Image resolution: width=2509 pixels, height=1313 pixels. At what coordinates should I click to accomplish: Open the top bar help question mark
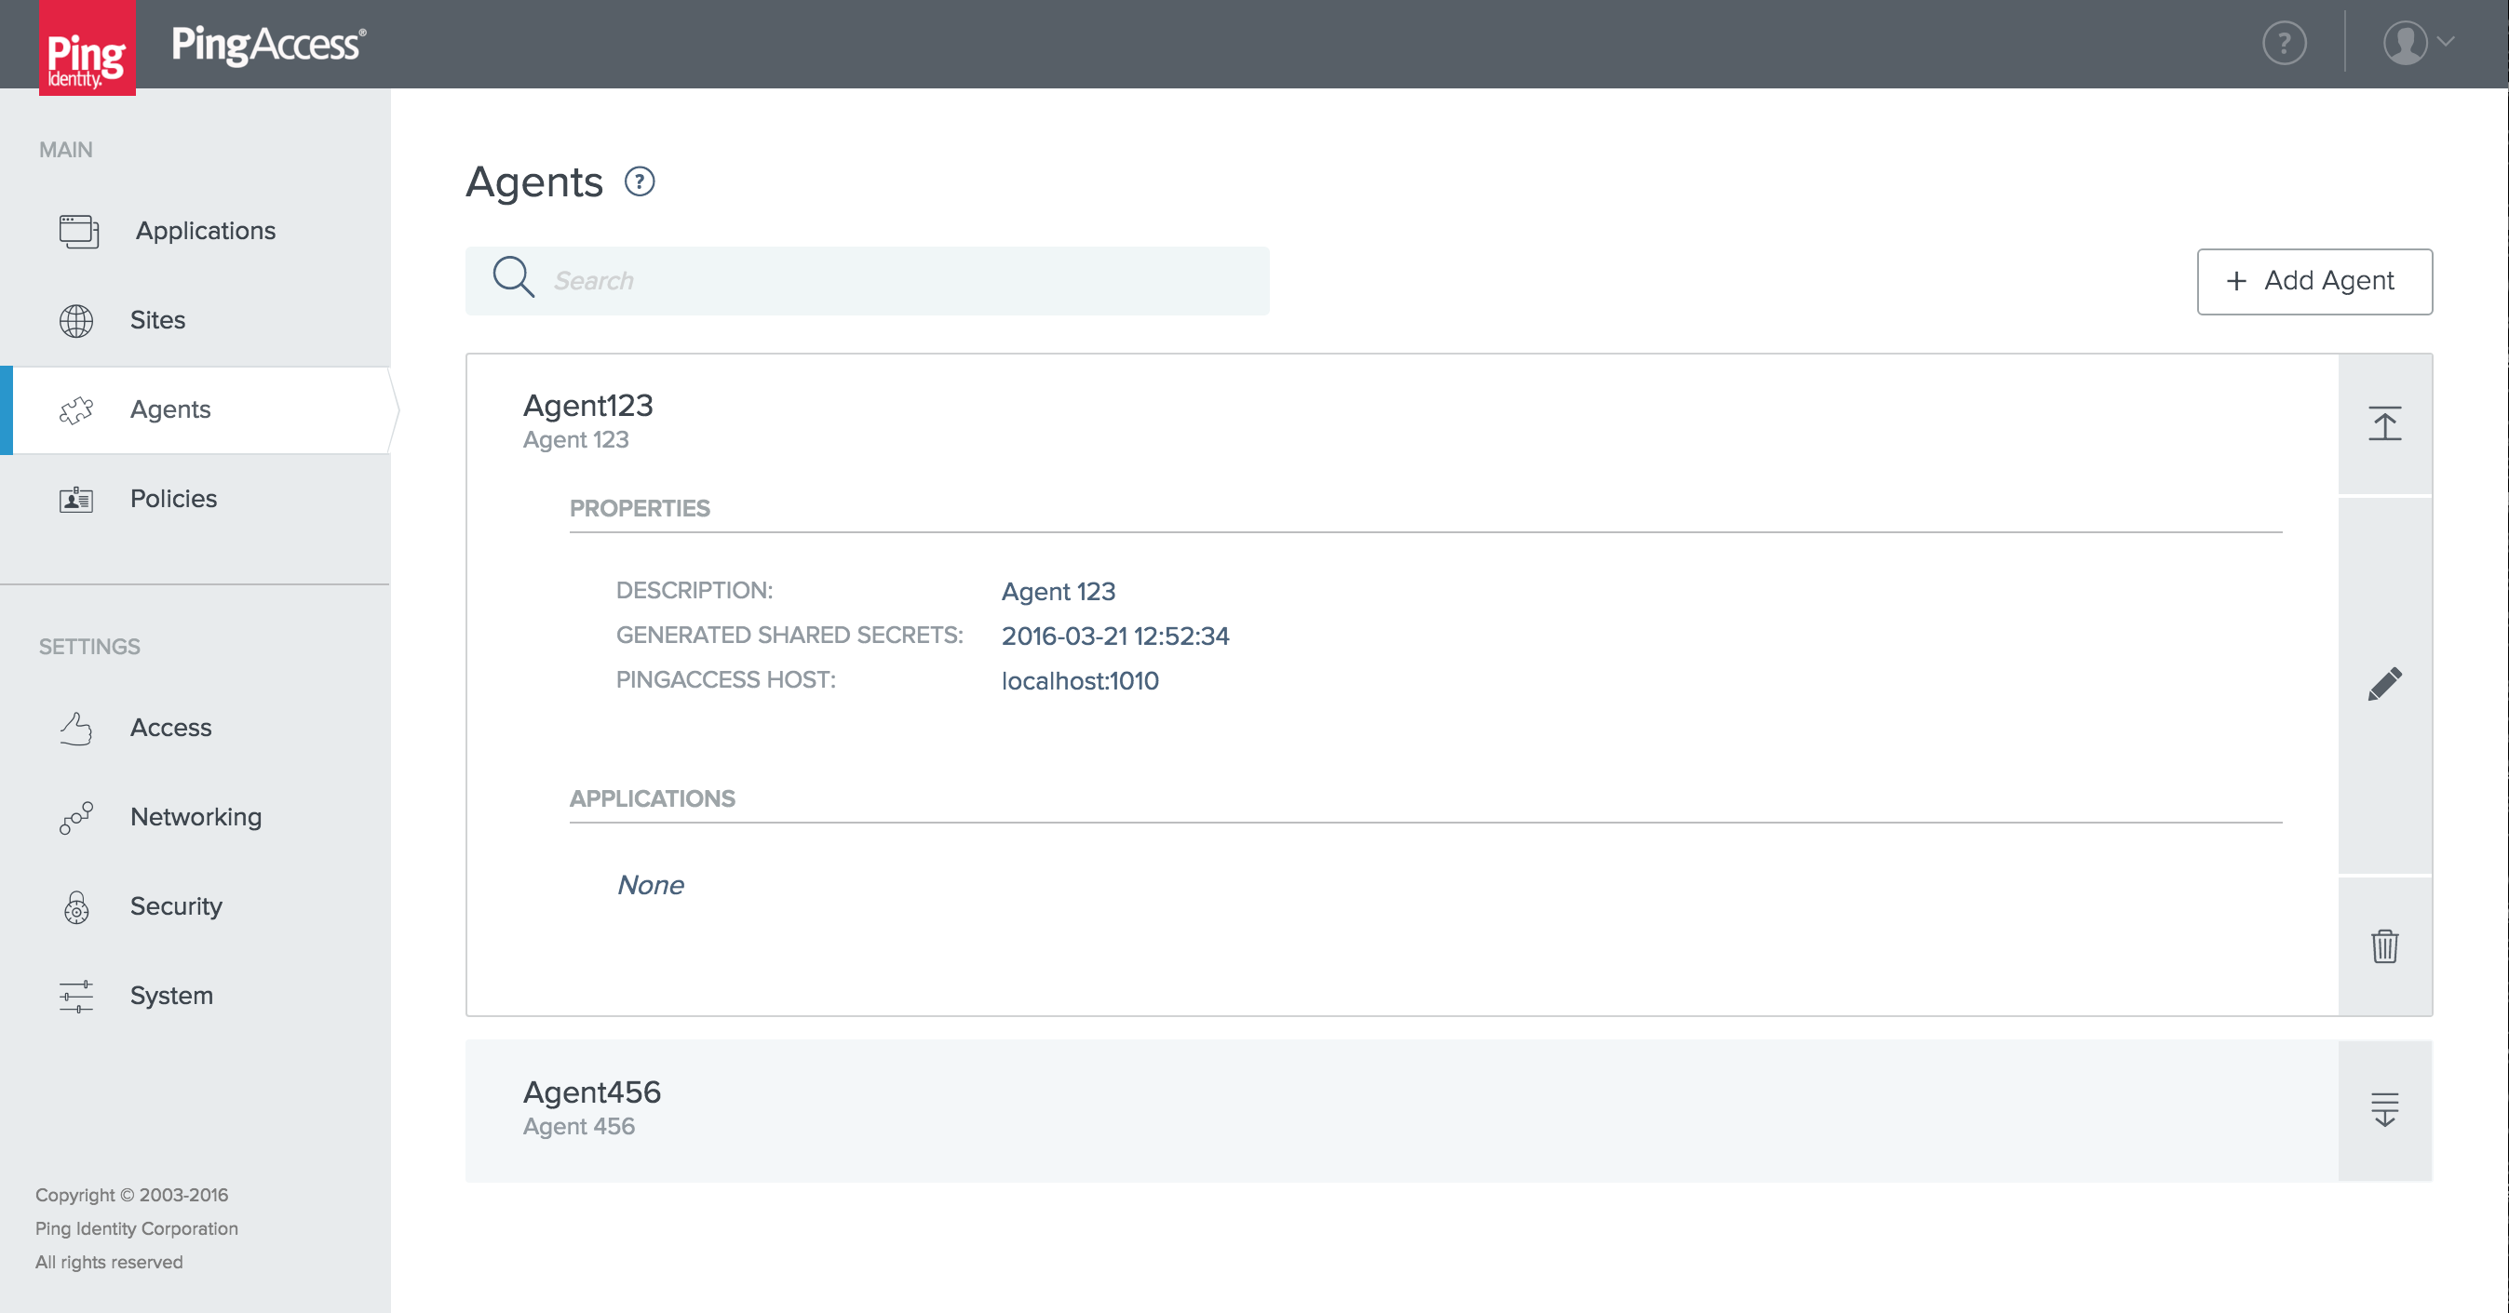click(x=2283, y=44)
